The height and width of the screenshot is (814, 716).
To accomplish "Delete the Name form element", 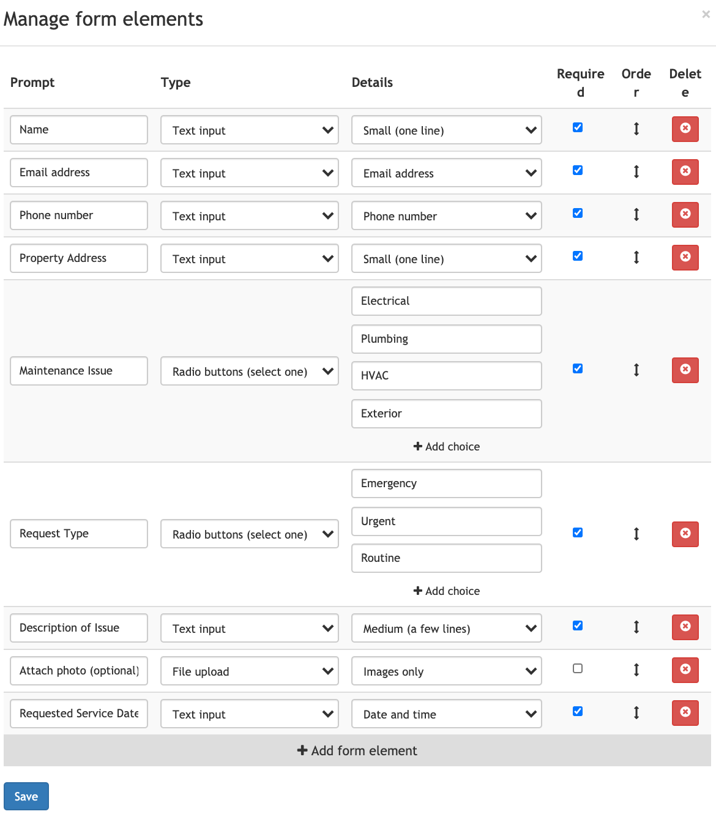I will 685,129.
